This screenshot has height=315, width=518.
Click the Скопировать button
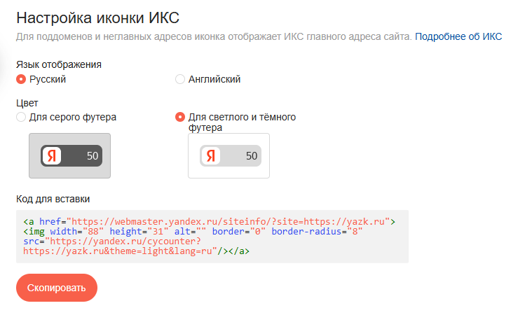coord(57,288)
